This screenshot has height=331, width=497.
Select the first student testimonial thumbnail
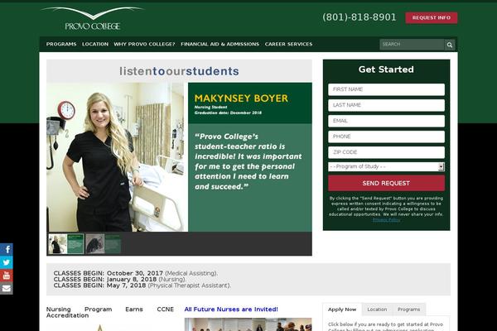pyautogui.click(x=66, y=243)
